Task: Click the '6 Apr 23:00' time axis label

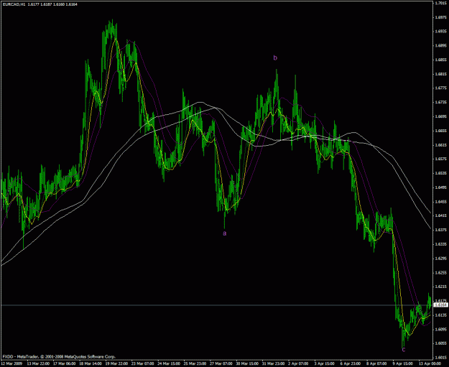Action: [351, 363]
